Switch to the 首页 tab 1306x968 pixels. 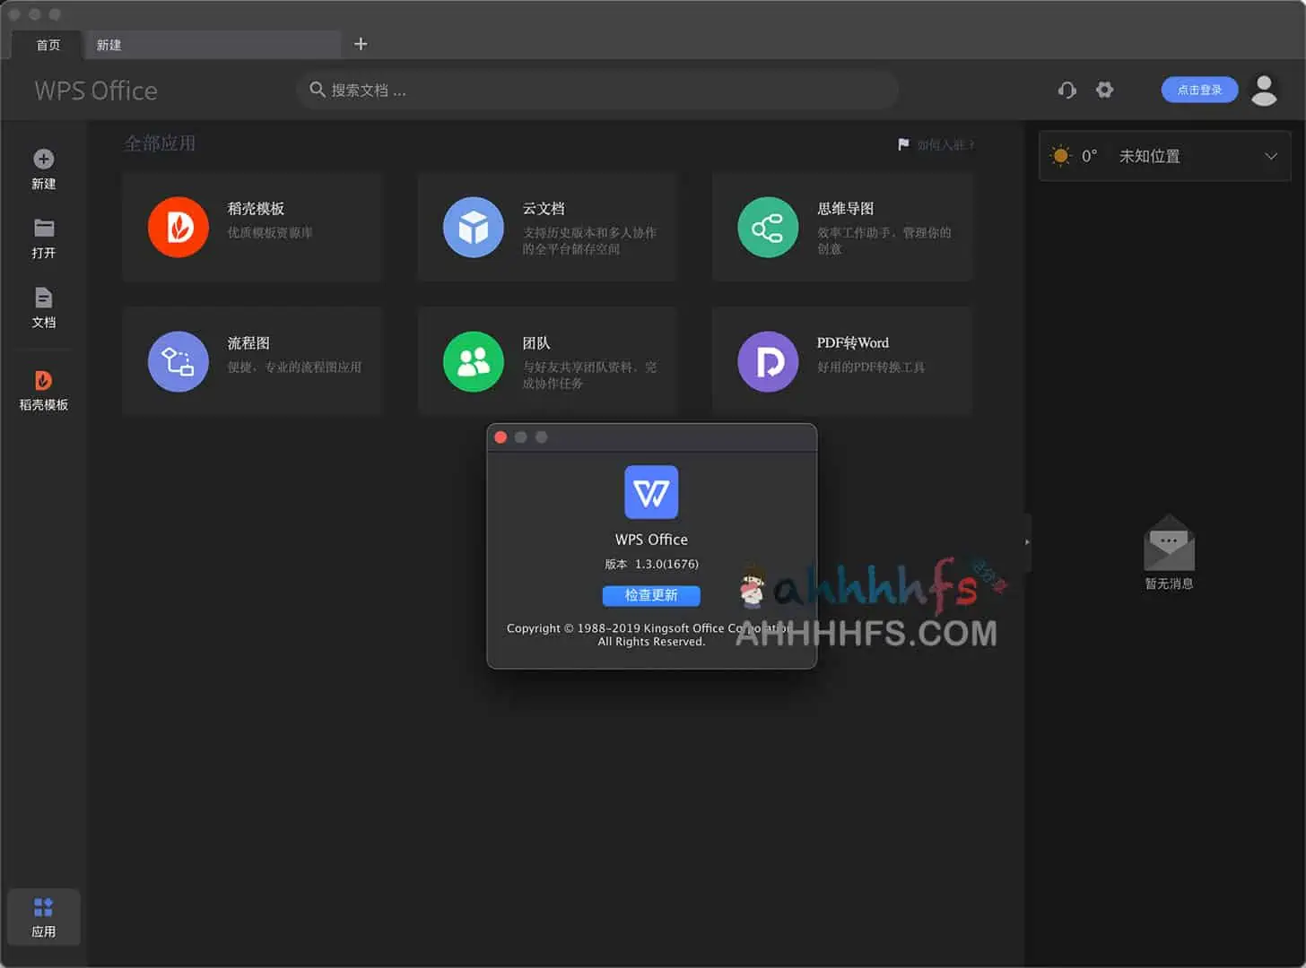tap(48, 45)
